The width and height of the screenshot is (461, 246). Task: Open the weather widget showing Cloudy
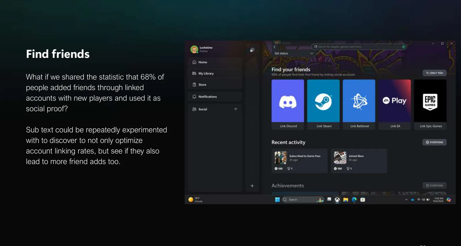point(196,200)
